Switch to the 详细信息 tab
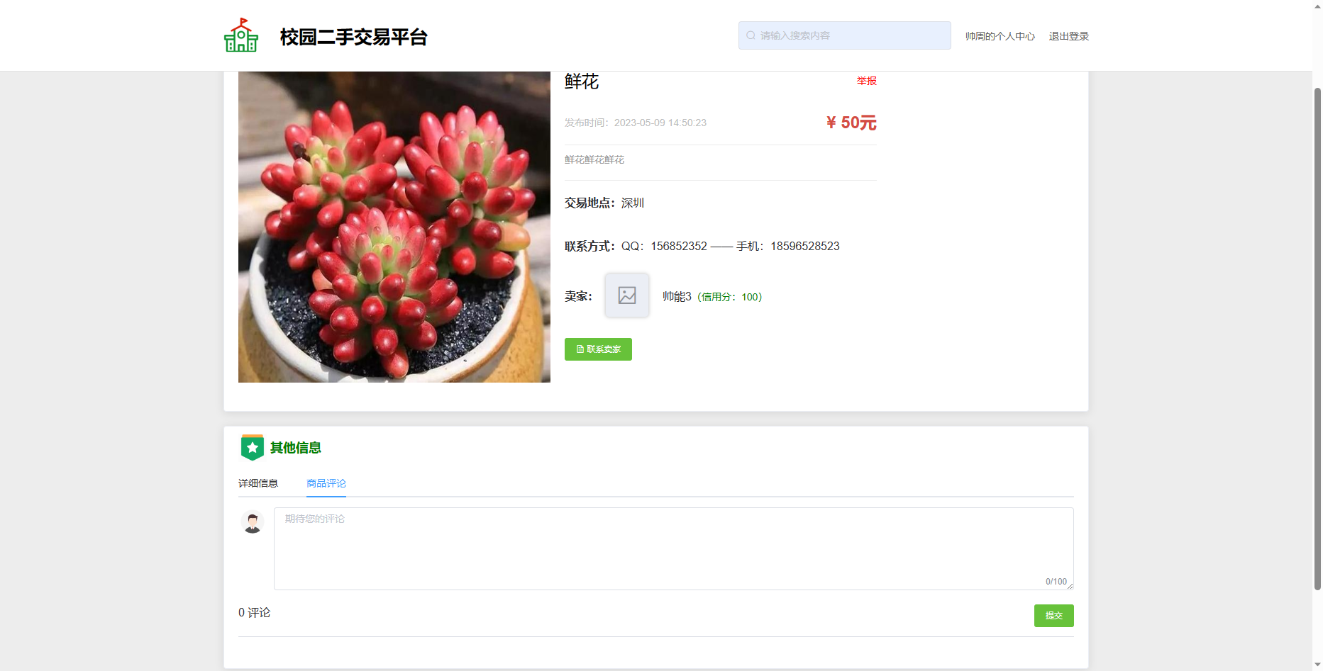Viewport: 1323px width, 671px height. click(x=258, y=483)
